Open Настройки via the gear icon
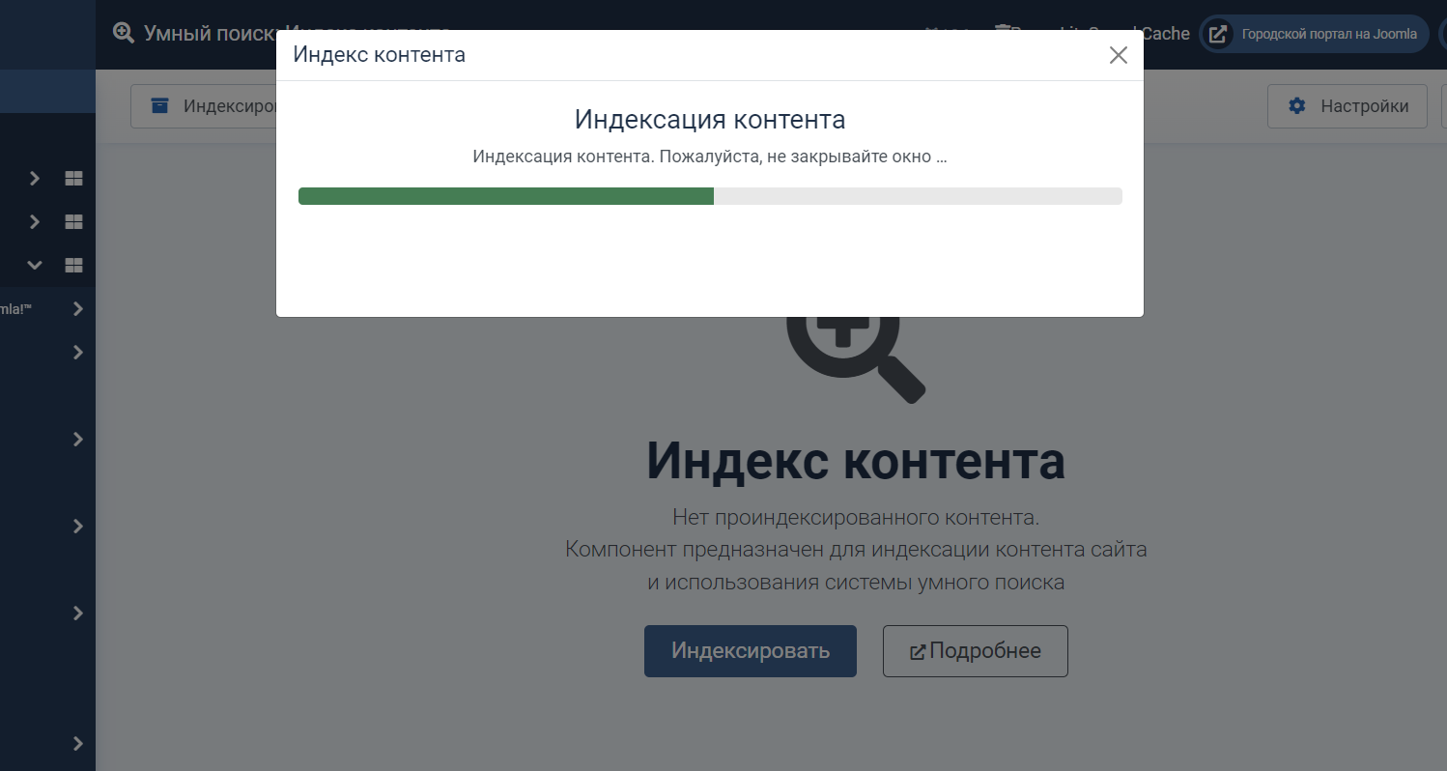Screen dimensions: 1447x771 pyautogui.click(x=1297, y=106)
